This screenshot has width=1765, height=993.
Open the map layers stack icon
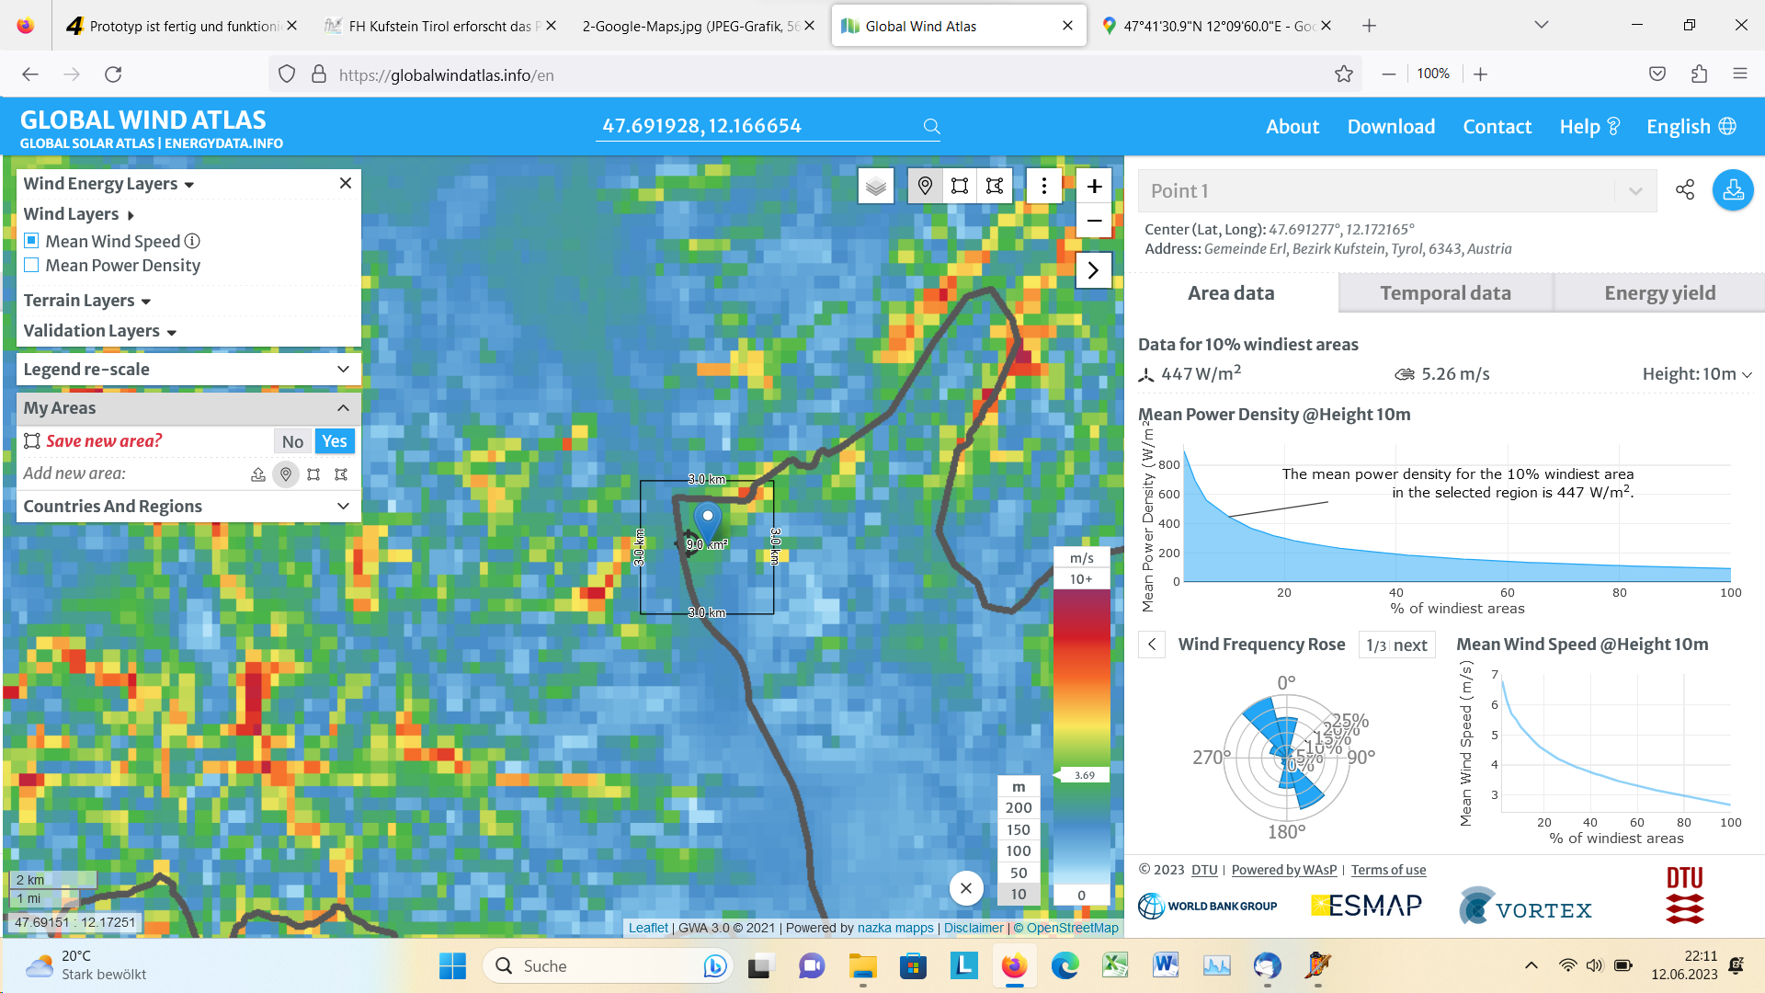coord(875,187)
